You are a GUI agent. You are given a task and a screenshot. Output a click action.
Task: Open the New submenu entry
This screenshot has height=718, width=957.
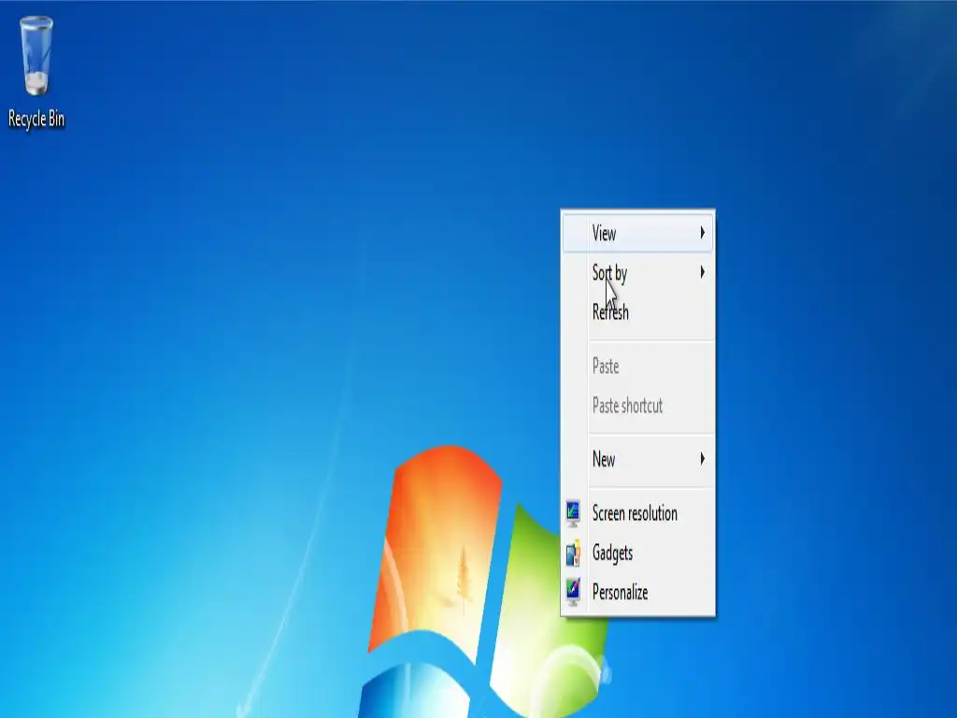tap(637, 459)
